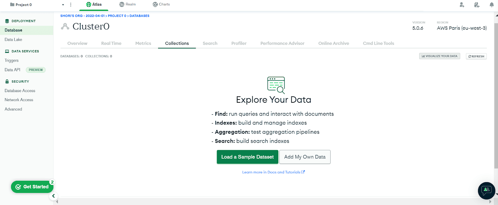
Task: Open the Get Started checklist
Action: coord(32,187)
